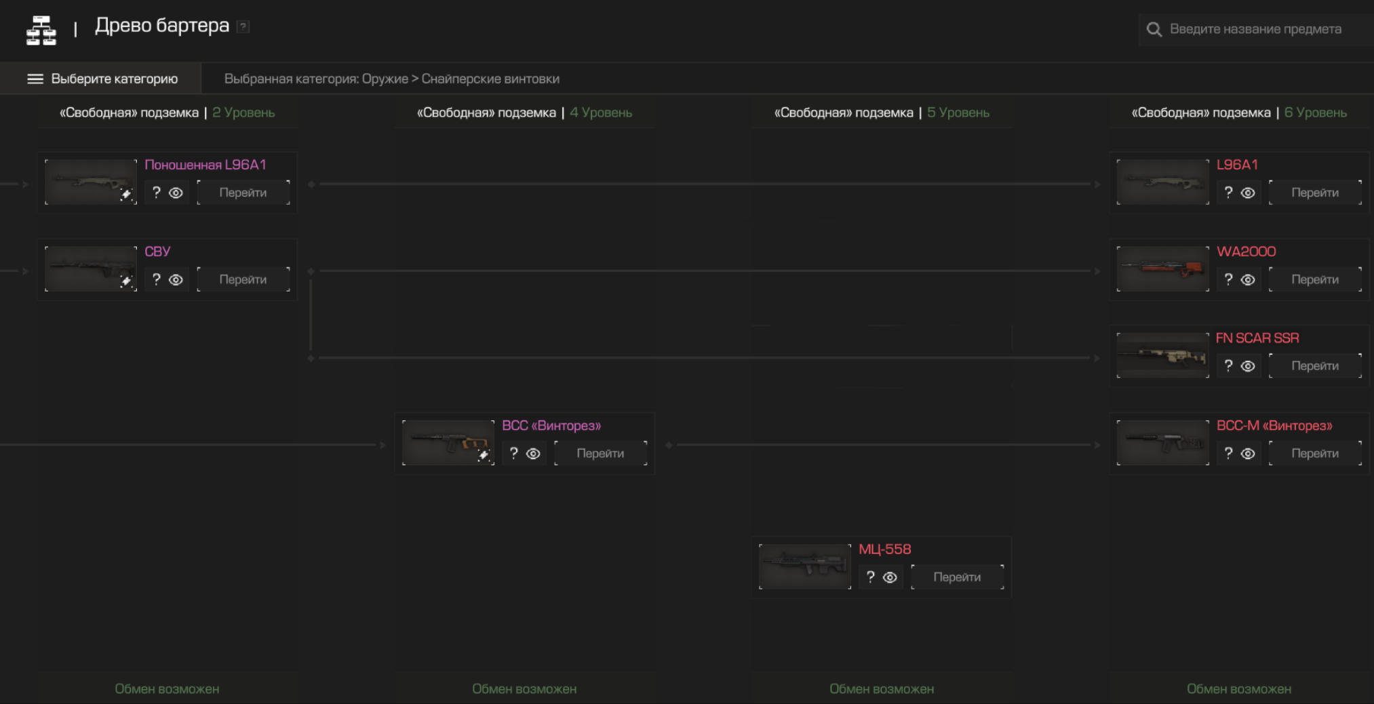Open the Поношенная L96A1 weapon thumbnail
1374x704 pixels.
91,182
